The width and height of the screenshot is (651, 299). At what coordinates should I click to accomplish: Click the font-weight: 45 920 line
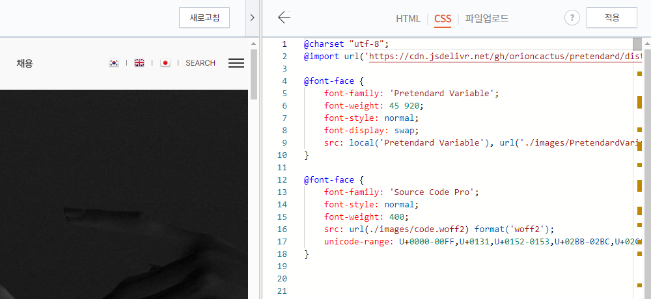tap(374, 106)
